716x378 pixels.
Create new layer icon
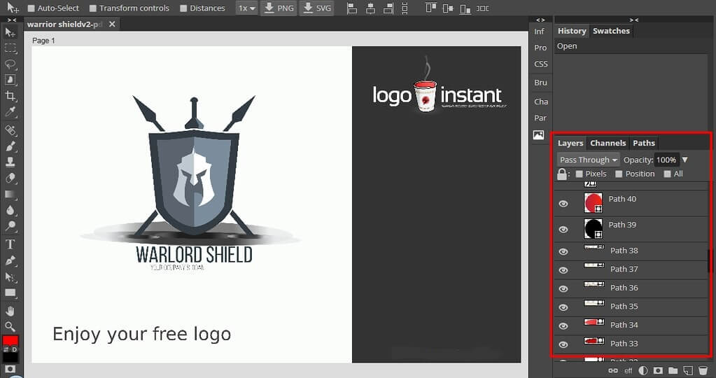tap(688, 370)
